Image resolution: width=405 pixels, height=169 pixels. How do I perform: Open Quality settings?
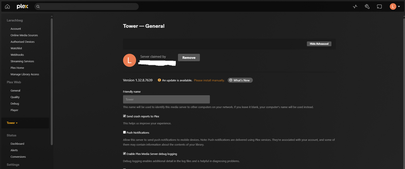point(15,97)
